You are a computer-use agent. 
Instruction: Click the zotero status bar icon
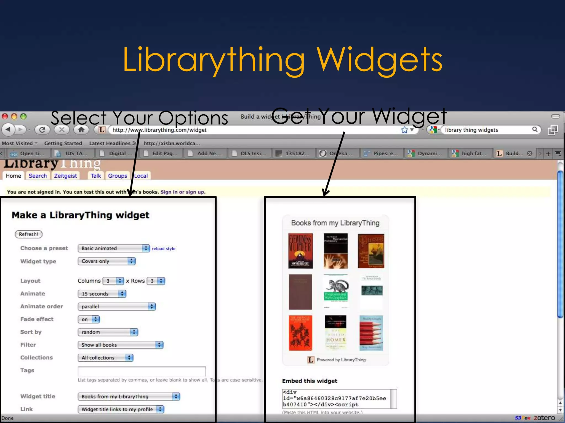coord(544,418)
